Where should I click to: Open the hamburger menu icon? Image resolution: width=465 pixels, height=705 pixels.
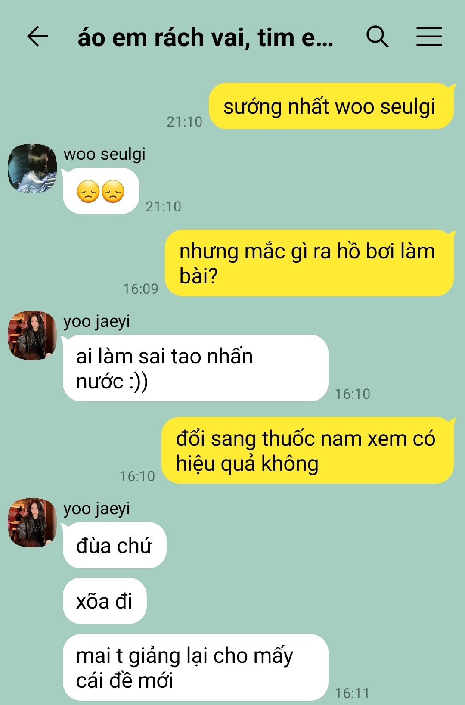click(429, 37)
